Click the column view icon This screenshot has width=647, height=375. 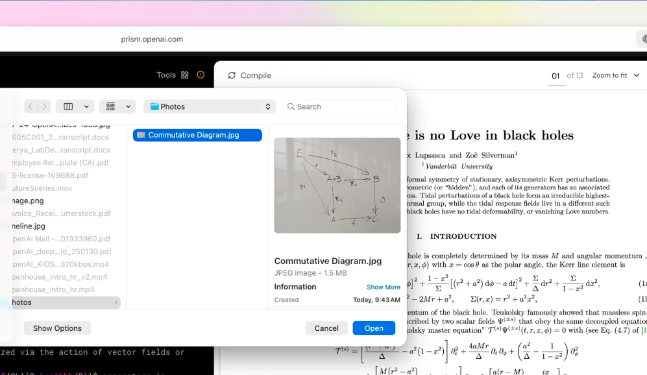68,106
